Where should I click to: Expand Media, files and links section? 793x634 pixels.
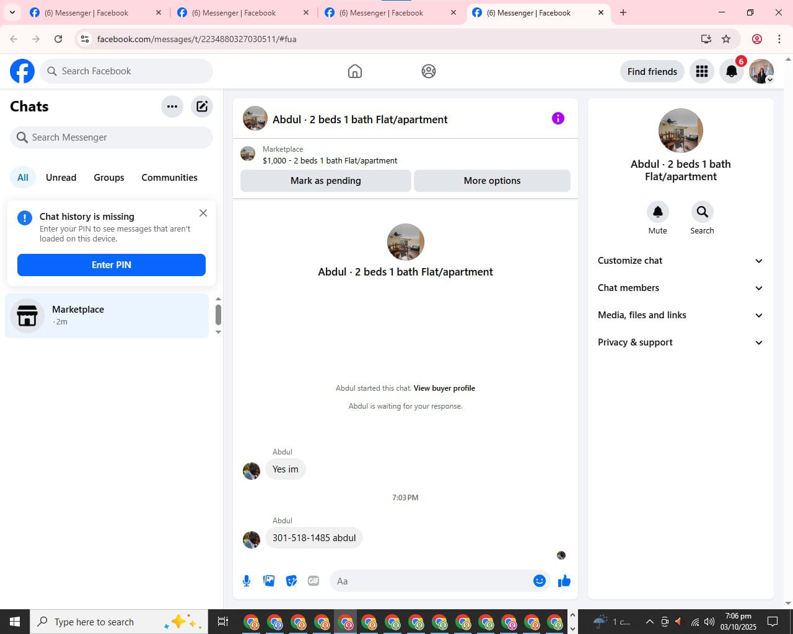coord(680,315)
